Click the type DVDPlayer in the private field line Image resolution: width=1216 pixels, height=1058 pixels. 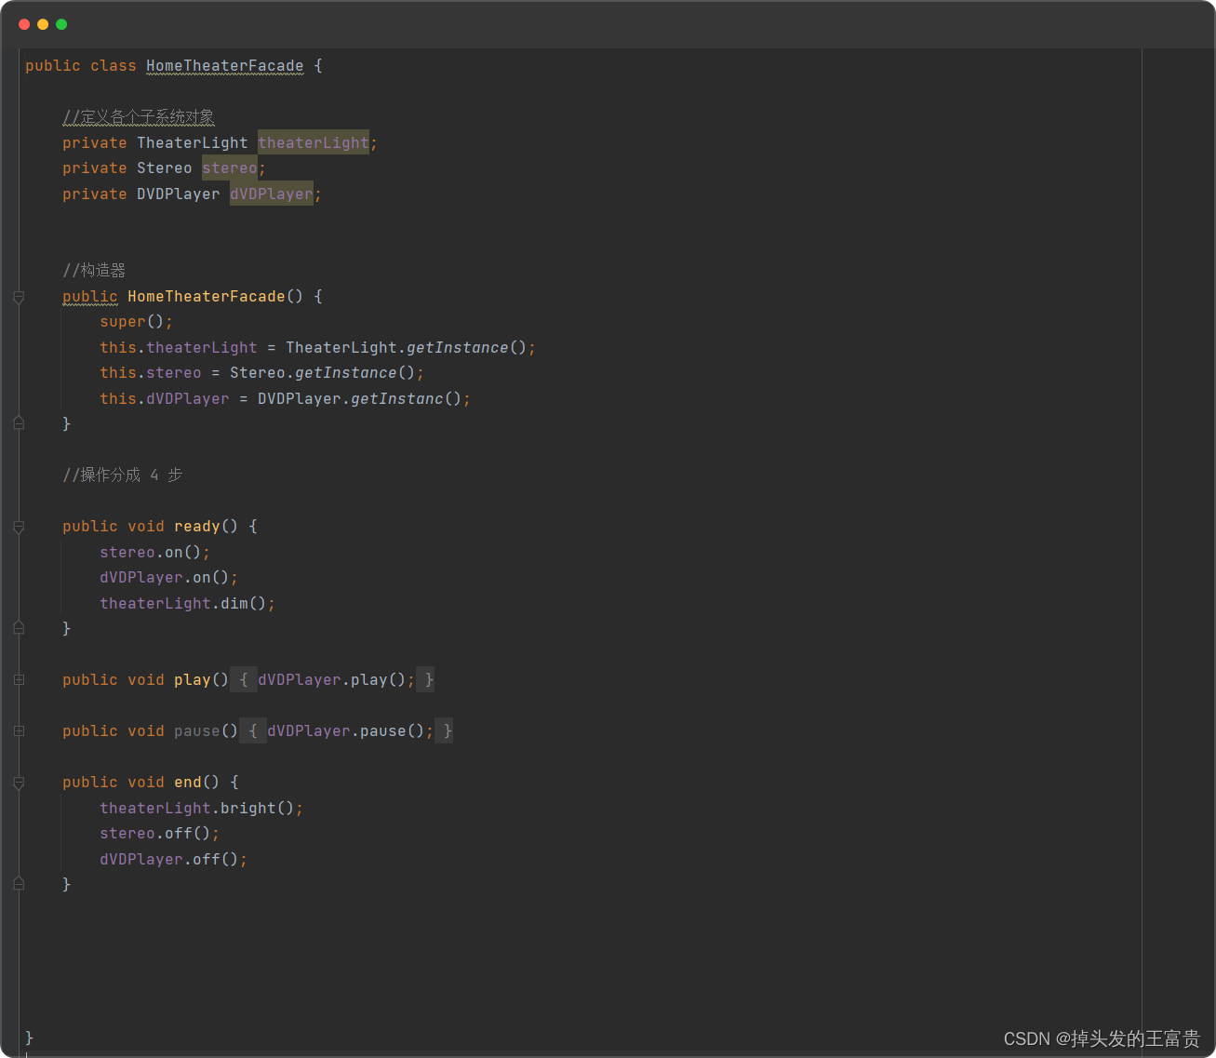click(x=179, y=194)
